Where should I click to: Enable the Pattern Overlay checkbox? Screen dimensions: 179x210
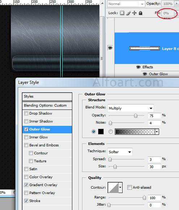26,193
